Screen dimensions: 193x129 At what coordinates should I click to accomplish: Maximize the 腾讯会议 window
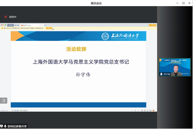click(183, 3)
